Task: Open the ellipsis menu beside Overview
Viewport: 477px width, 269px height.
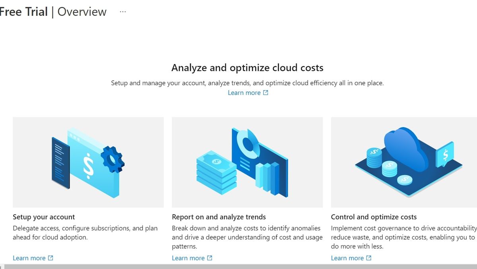Action: [x=123, y=12]
